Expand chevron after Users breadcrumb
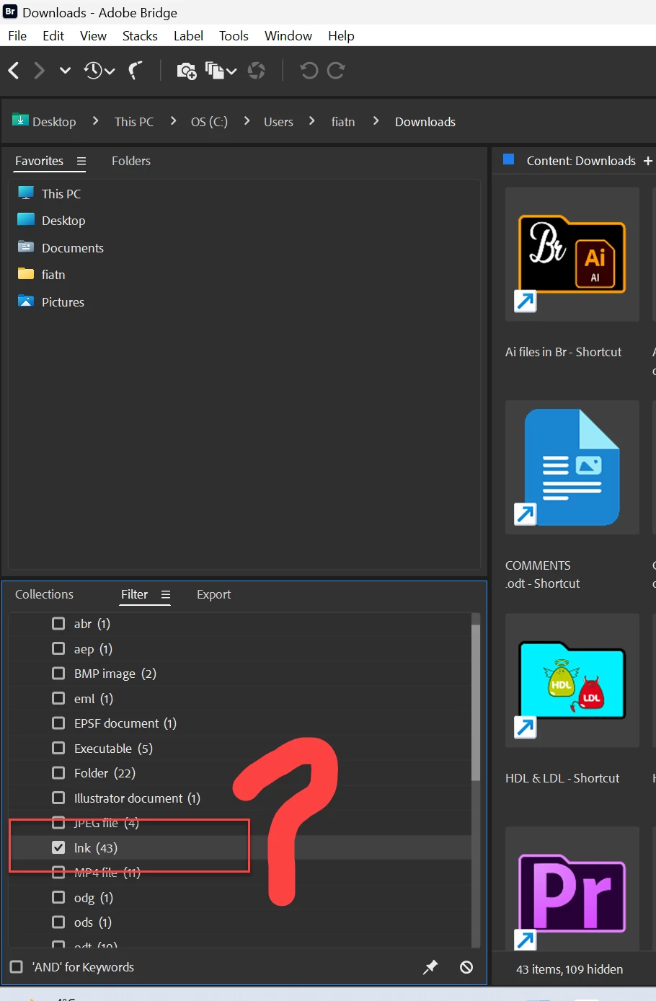This screenshot has height=1001, width=656. coord(311,121)
